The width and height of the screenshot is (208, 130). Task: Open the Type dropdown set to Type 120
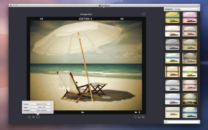pyautogui.click(x=41, y=107)
